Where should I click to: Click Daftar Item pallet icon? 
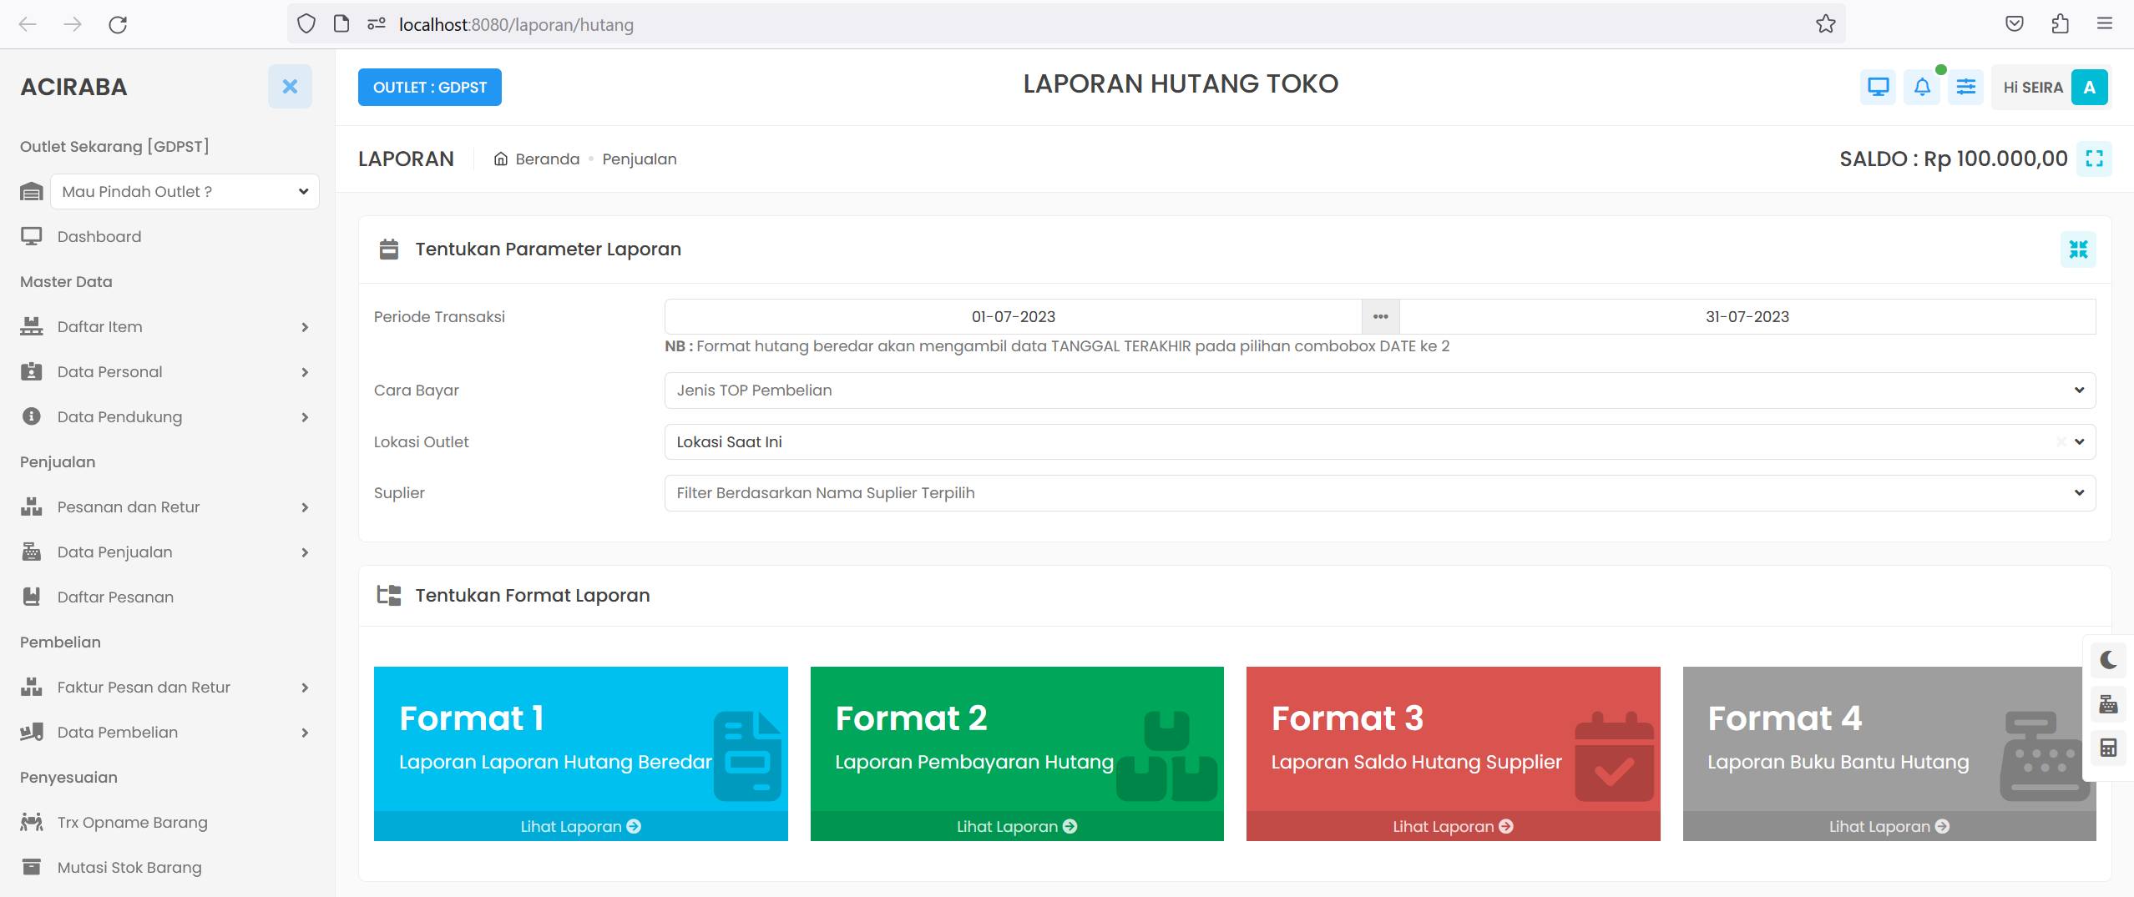coord(31,326)
